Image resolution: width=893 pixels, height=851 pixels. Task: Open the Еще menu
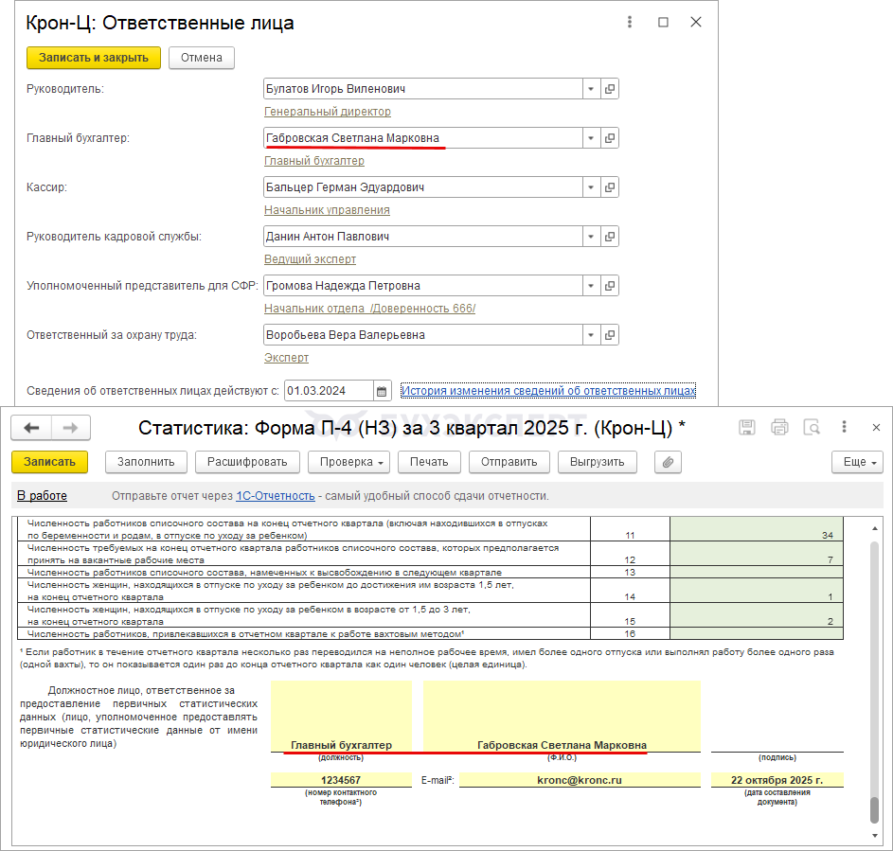(x=856, y=462)
